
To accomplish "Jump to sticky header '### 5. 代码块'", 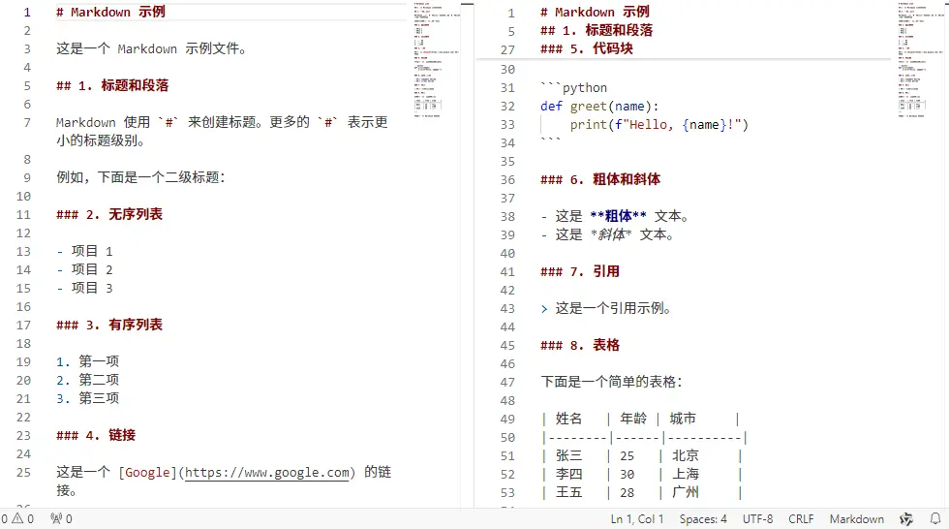I will pos(587,49).
